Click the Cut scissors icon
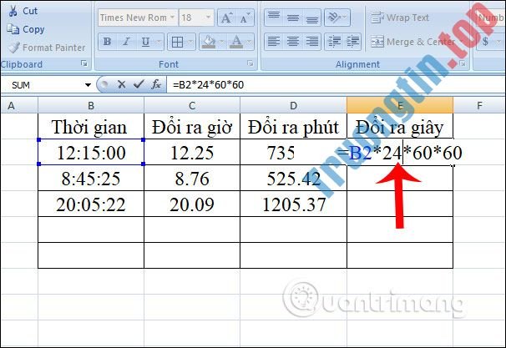This screenshot has width=506, height=348. click(x=13, y=11)
